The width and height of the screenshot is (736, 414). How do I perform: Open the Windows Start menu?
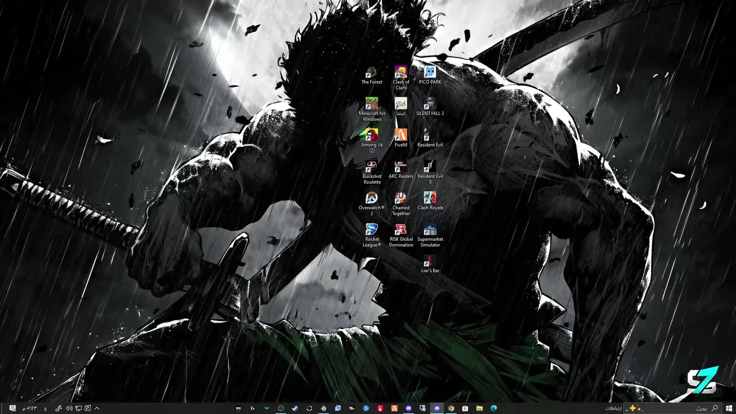729,408
